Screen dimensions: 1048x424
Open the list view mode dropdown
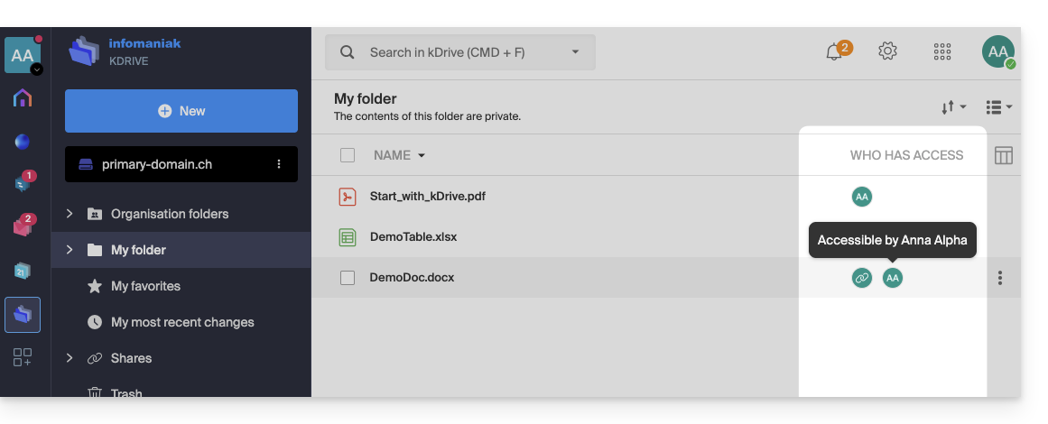998,107
